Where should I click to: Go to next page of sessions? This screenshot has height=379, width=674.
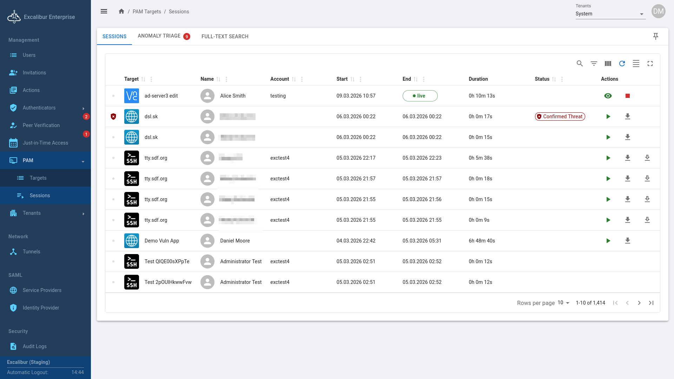639,303
